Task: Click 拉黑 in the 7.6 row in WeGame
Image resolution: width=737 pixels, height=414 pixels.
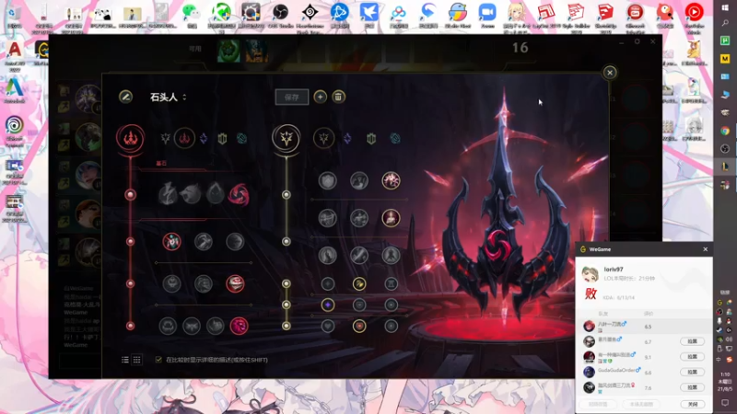Action: tap(692, 387)
